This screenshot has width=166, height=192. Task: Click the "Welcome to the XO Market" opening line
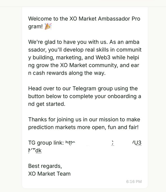[x=84, y=19]
